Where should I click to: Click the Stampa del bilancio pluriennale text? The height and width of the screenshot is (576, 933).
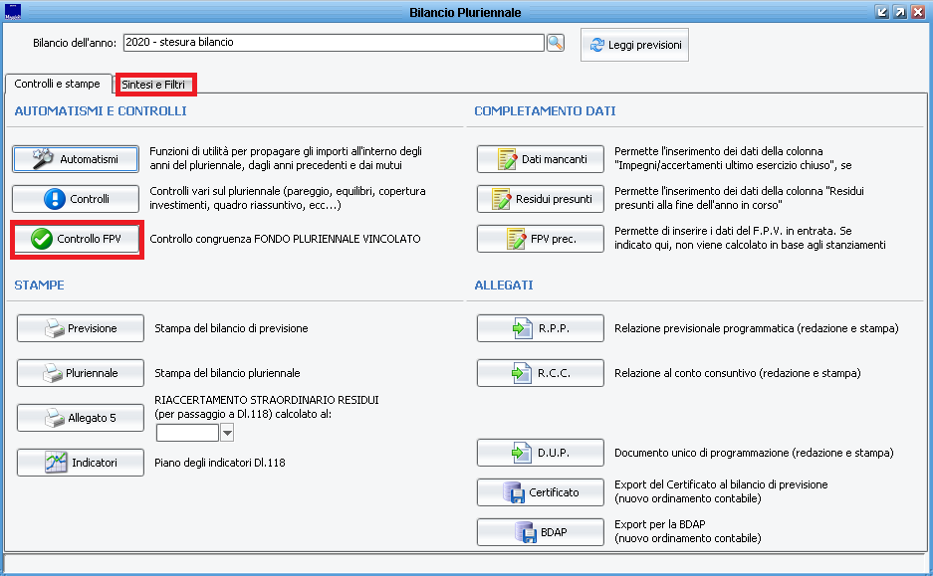click(x=227, y=373)
